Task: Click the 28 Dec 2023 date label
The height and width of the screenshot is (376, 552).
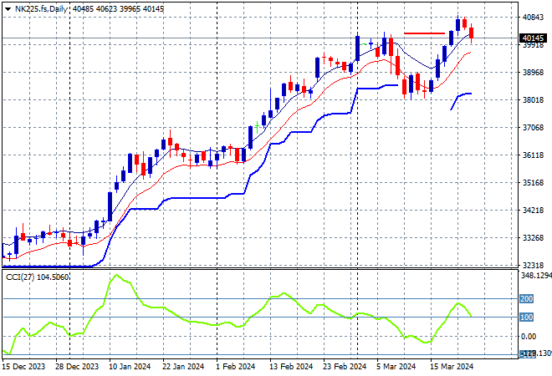Action: click(77, 367)
